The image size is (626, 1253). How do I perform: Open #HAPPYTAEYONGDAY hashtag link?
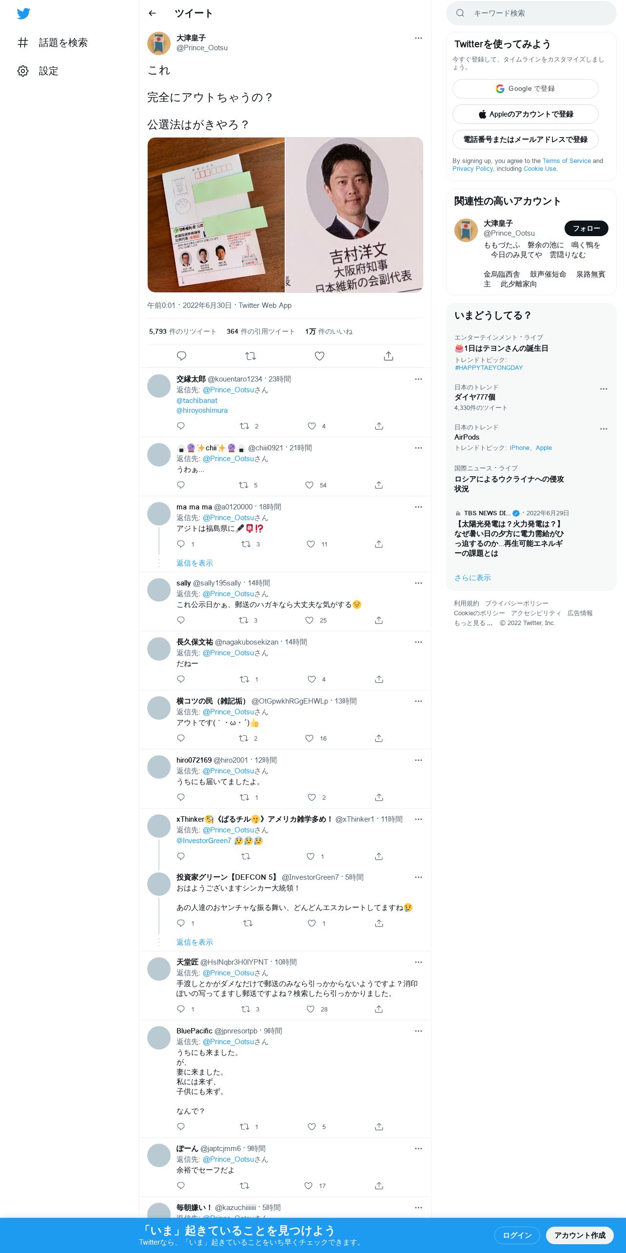click(x=489, y=368)
